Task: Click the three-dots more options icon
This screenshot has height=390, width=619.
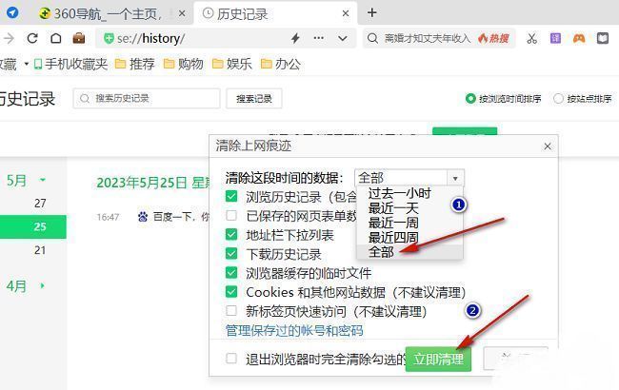Action: click(x=319, y=38)
